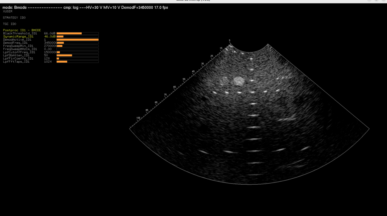Select the FreqSweepMHzCm_ID1 parameter label

click(20, 49)
